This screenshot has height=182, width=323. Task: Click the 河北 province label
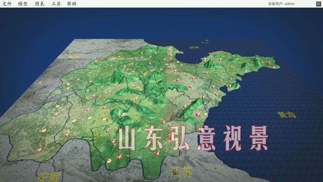(x=73, y=56)
